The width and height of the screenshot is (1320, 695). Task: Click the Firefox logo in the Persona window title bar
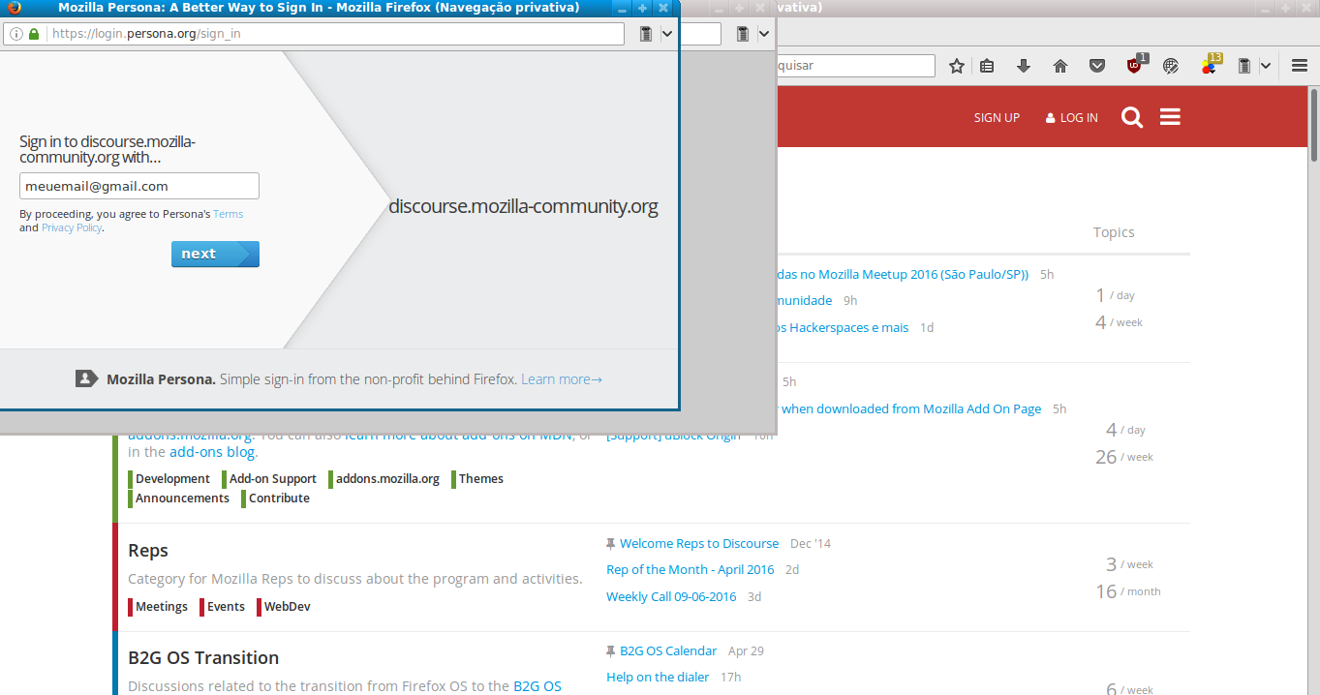tap(14, 8)
